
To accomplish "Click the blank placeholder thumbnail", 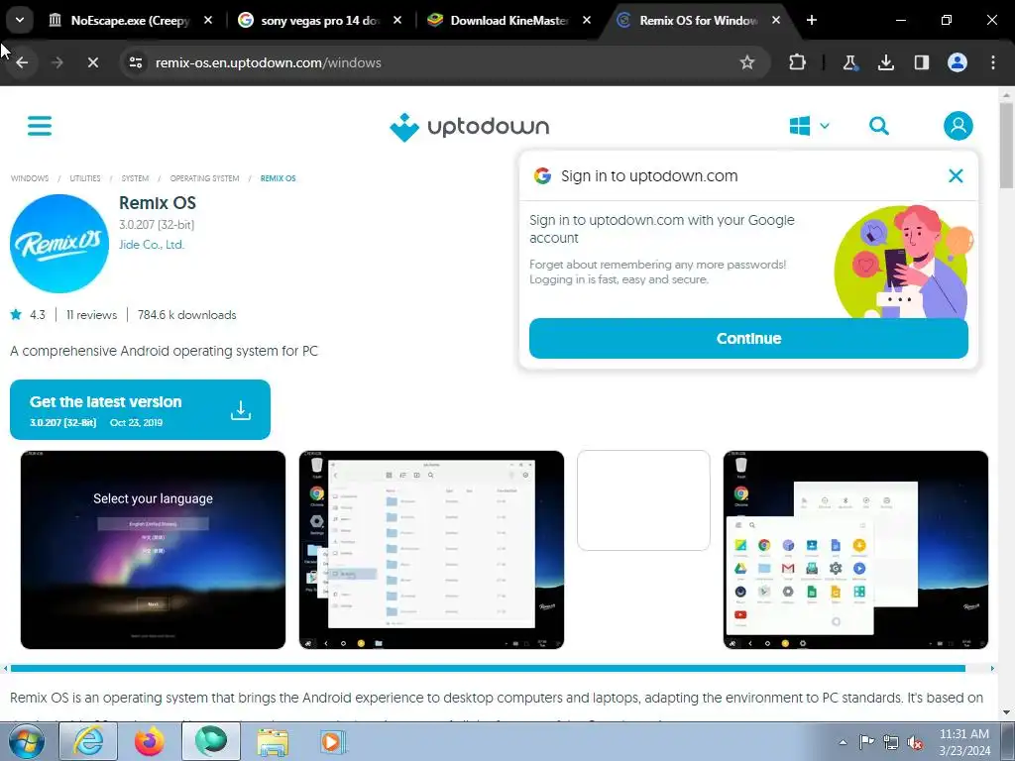I will [643, 500].
